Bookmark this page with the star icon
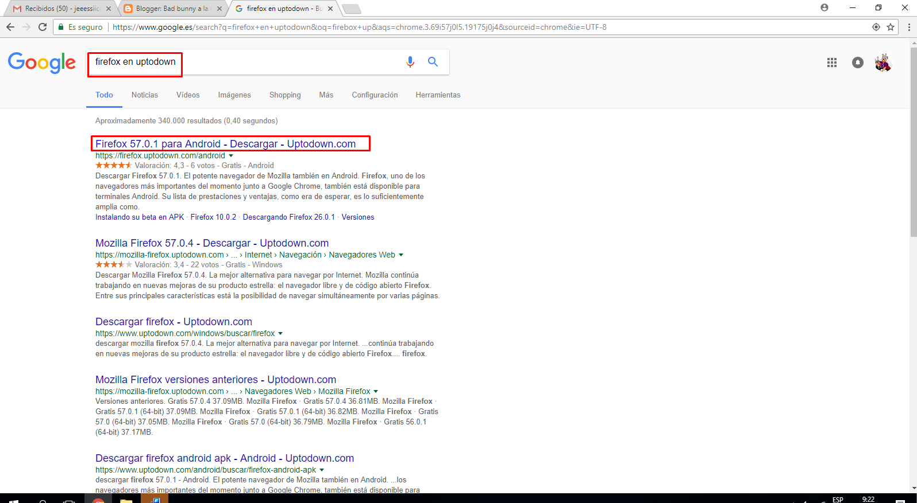917x503 pixels. [891, 27]
